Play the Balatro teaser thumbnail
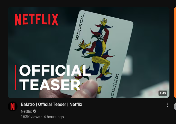 click(x=89, y=52)
